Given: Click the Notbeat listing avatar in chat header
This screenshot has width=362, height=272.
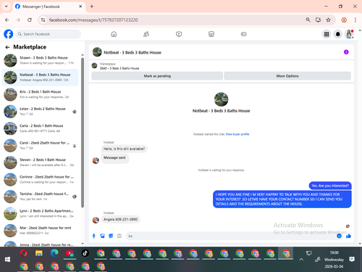Looking at the screenshot, I should coord(97,52).
